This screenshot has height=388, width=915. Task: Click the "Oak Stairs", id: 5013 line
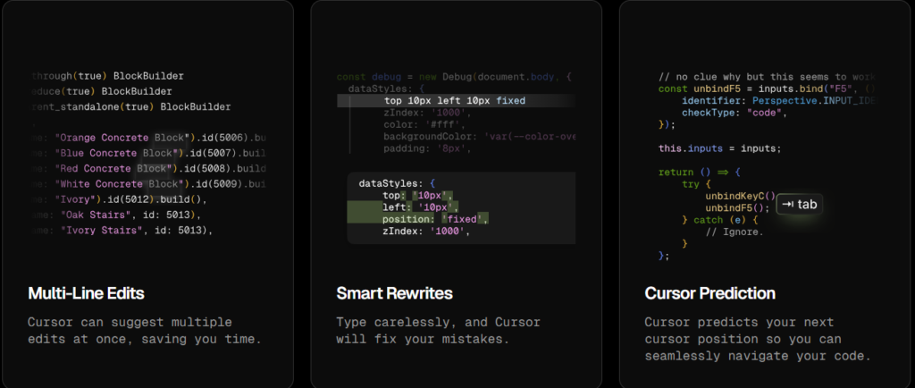coord(115,215)
